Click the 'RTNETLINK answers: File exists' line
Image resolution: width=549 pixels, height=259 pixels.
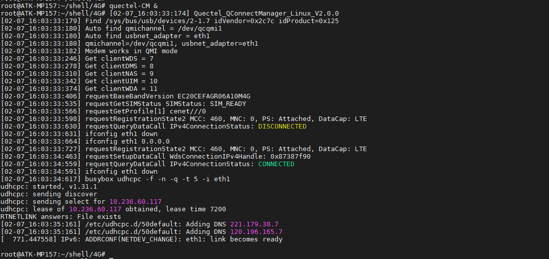[x=60, y=217]
